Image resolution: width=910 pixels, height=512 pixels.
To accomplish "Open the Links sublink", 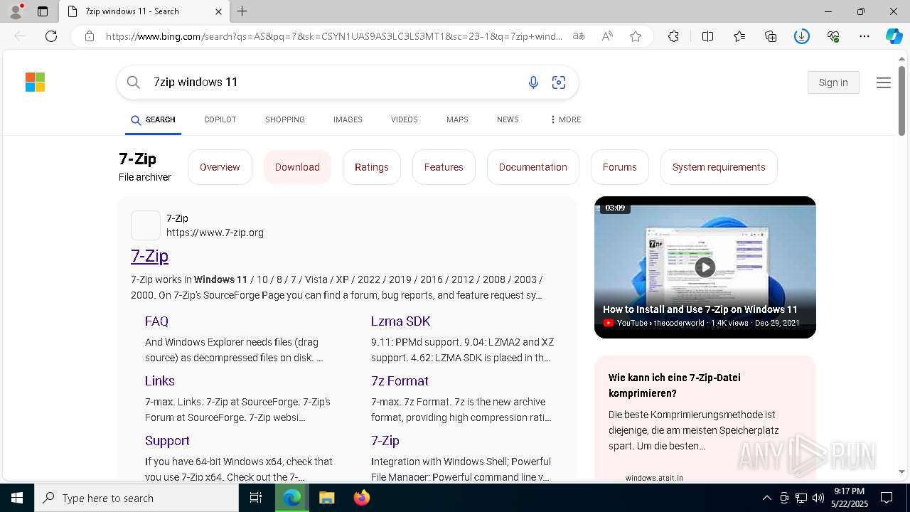I will pyautogui.click(x=160, y=381).
